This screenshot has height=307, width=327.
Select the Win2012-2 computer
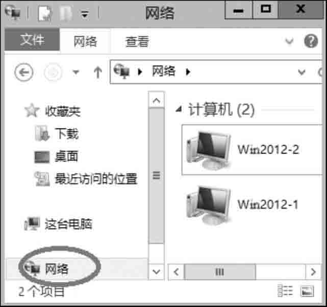click(x=251, y=149)
